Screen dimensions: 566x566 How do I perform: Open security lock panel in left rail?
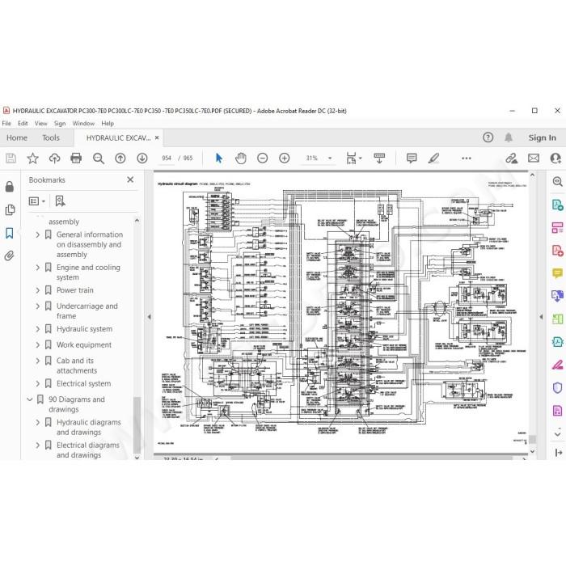coord(10,187)
